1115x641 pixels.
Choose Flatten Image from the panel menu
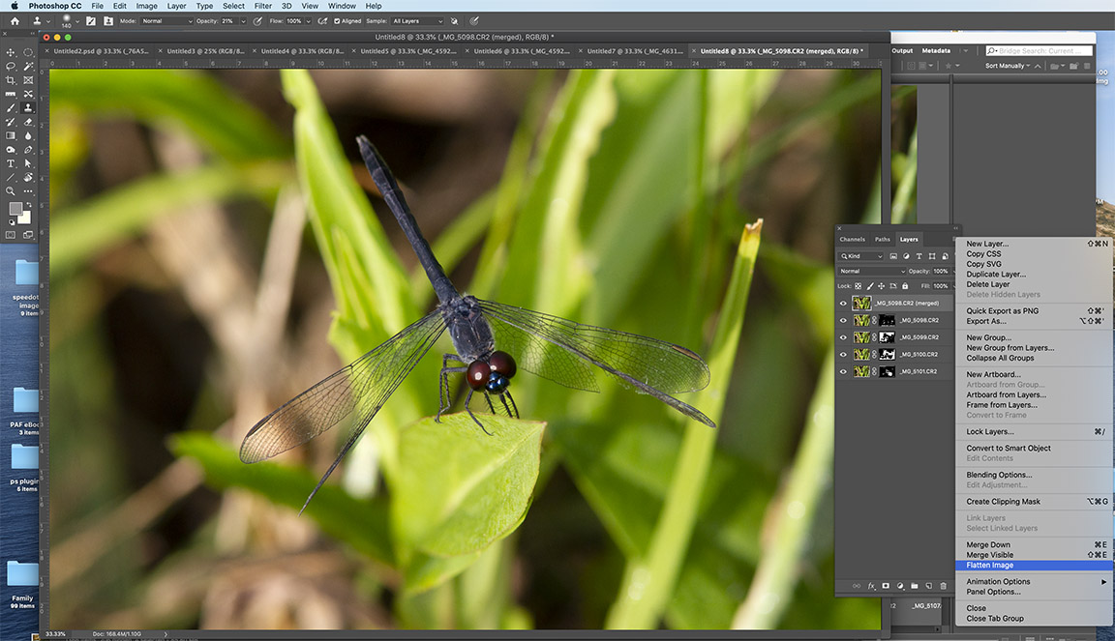click(989, 566)
